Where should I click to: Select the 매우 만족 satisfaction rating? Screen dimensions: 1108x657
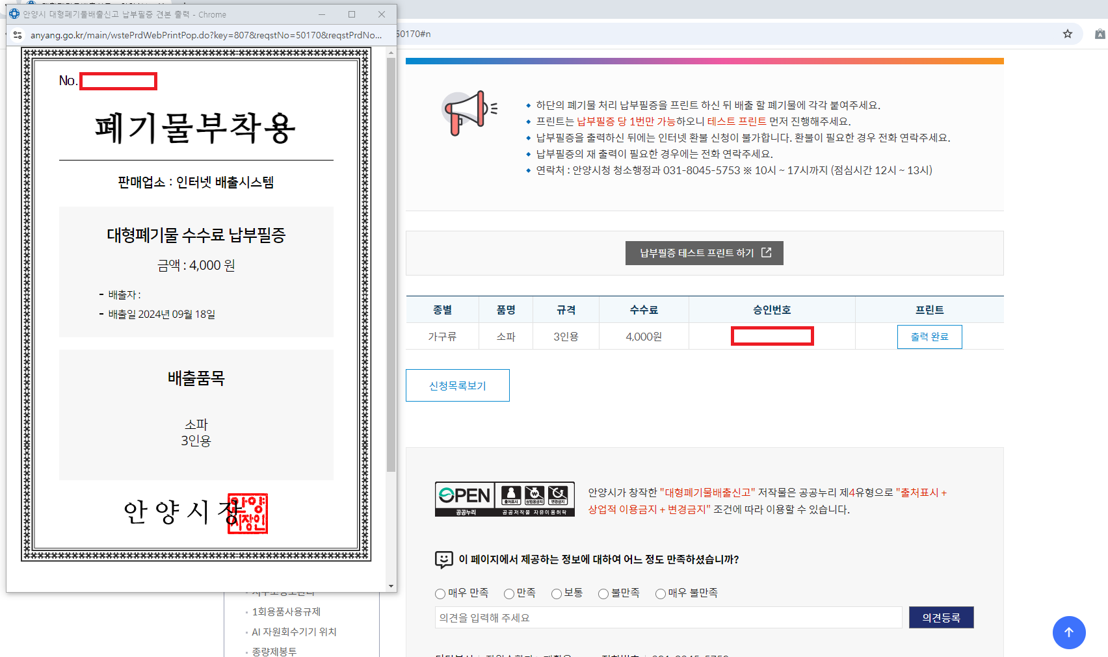click(440, 593)
